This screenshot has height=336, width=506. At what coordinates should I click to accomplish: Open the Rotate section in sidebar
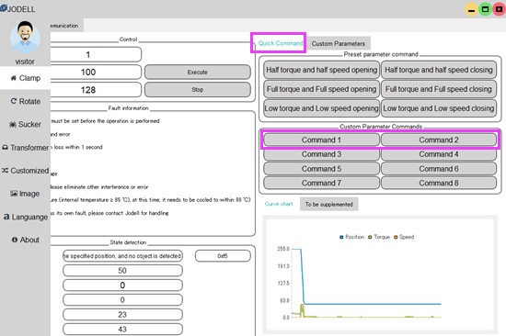[x=25, y=101]
